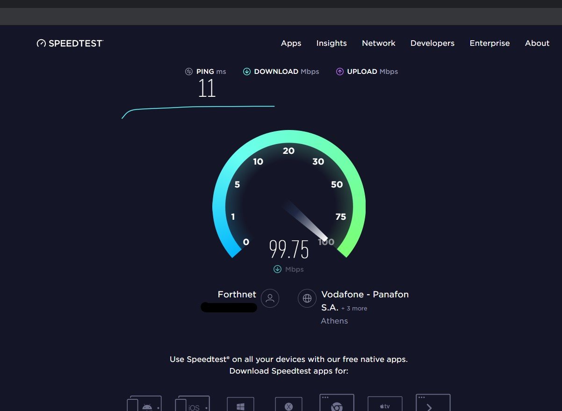
Task: Open the Developers menu item
Action: pyautogui.click(x=432, y=43)
